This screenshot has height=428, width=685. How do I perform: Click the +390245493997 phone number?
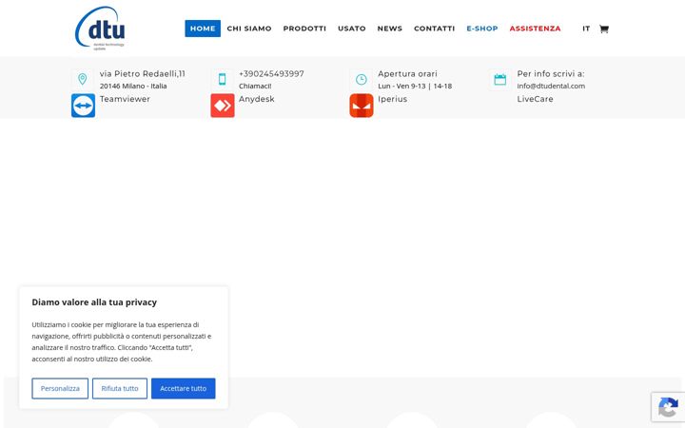click(271, 74)
